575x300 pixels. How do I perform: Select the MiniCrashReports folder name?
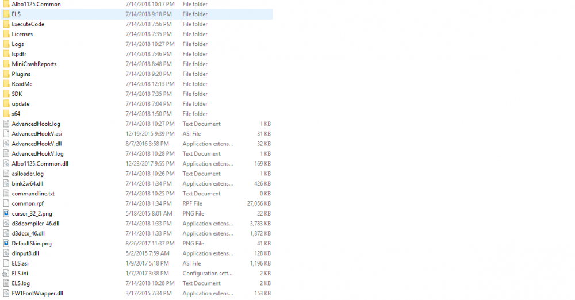pyautogui.click(x=34, y=64)
